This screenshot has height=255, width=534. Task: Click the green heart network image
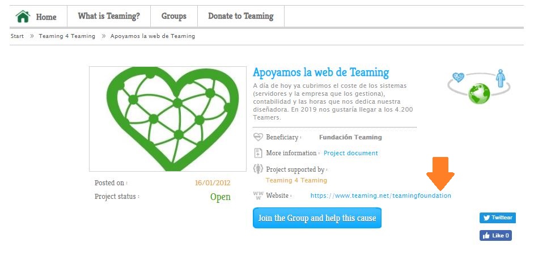(x=168, y=119)
